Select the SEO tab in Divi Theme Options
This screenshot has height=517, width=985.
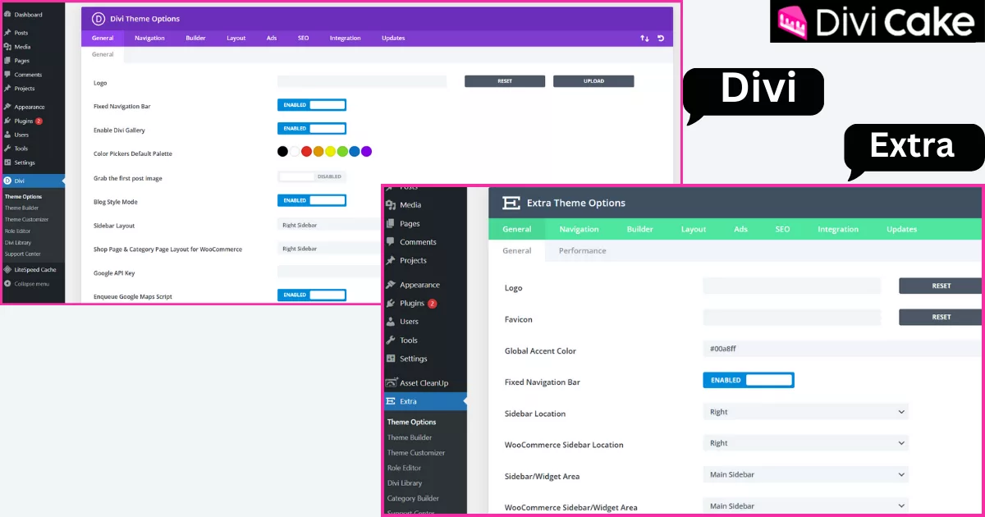(303, 38)
